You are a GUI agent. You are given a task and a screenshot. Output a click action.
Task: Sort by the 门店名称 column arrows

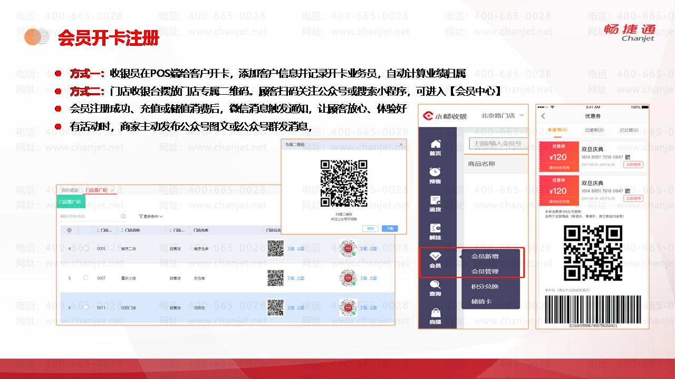click(121, 230)
